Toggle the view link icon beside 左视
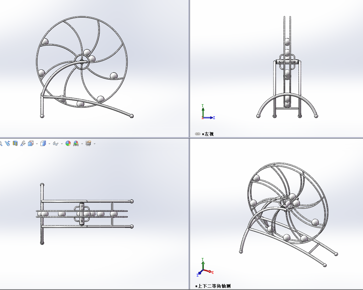Image resolution: width=363 pixels, height=290 pixels. coord(198,134)
